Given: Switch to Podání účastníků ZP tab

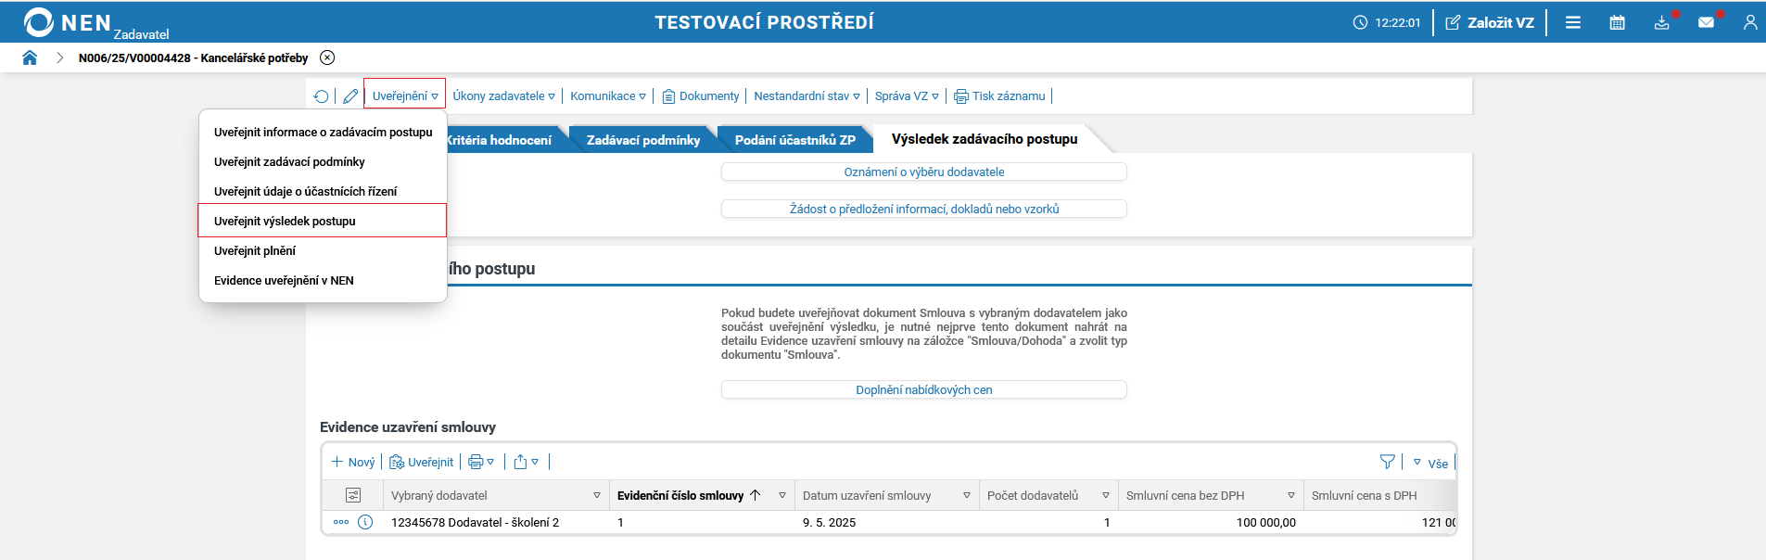Looking at the screenshot, I should click(x=794, y=140).
